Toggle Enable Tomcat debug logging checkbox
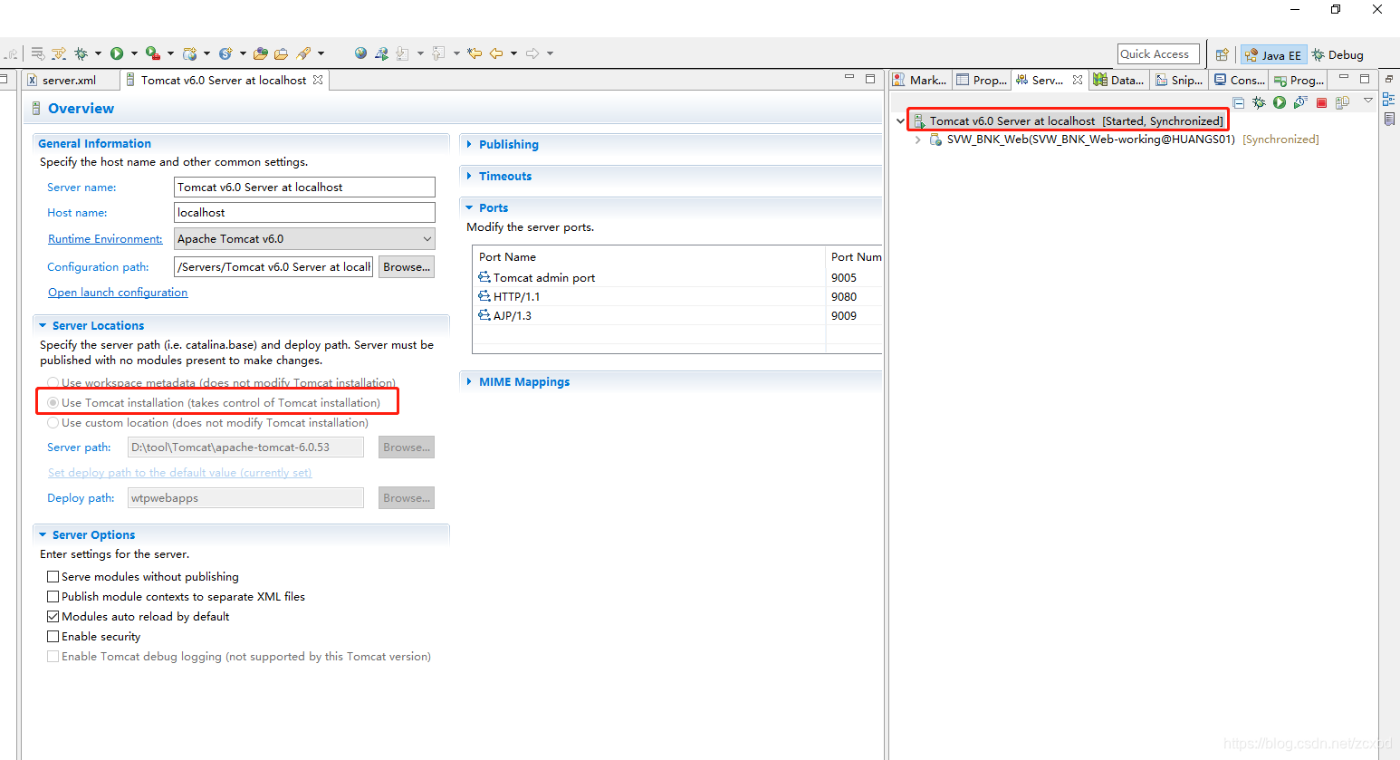This screenshot has width=1400, height=760. click(x=53, y=657)
